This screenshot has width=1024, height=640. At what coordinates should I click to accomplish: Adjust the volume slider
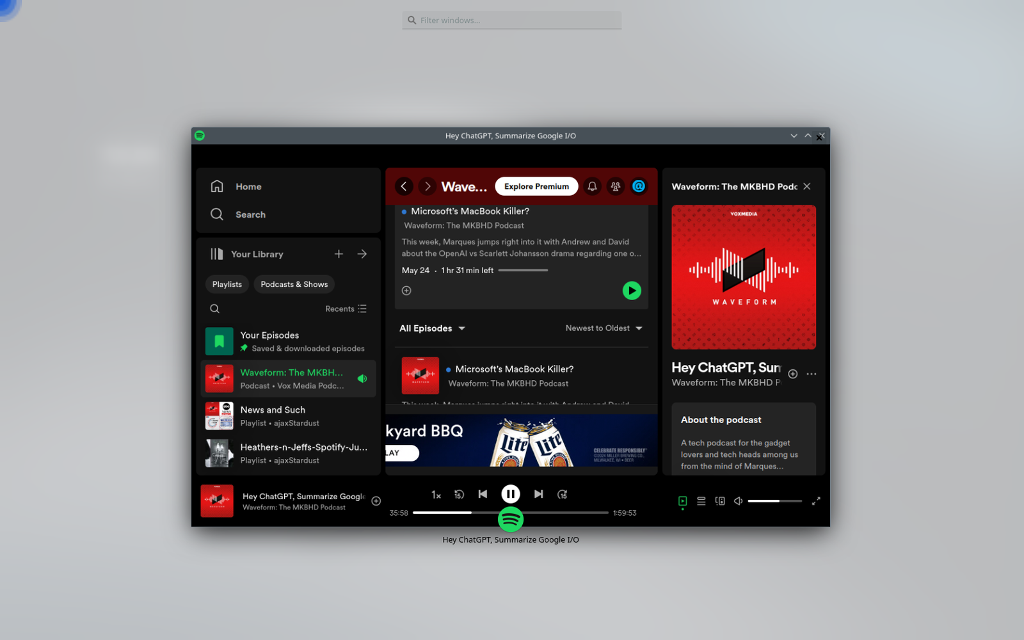774,501
